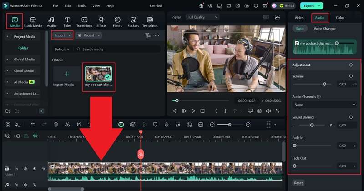Viewport: 364px width, 191px height.
Task: Open the Transitions panel
Action: coord(85,22)
